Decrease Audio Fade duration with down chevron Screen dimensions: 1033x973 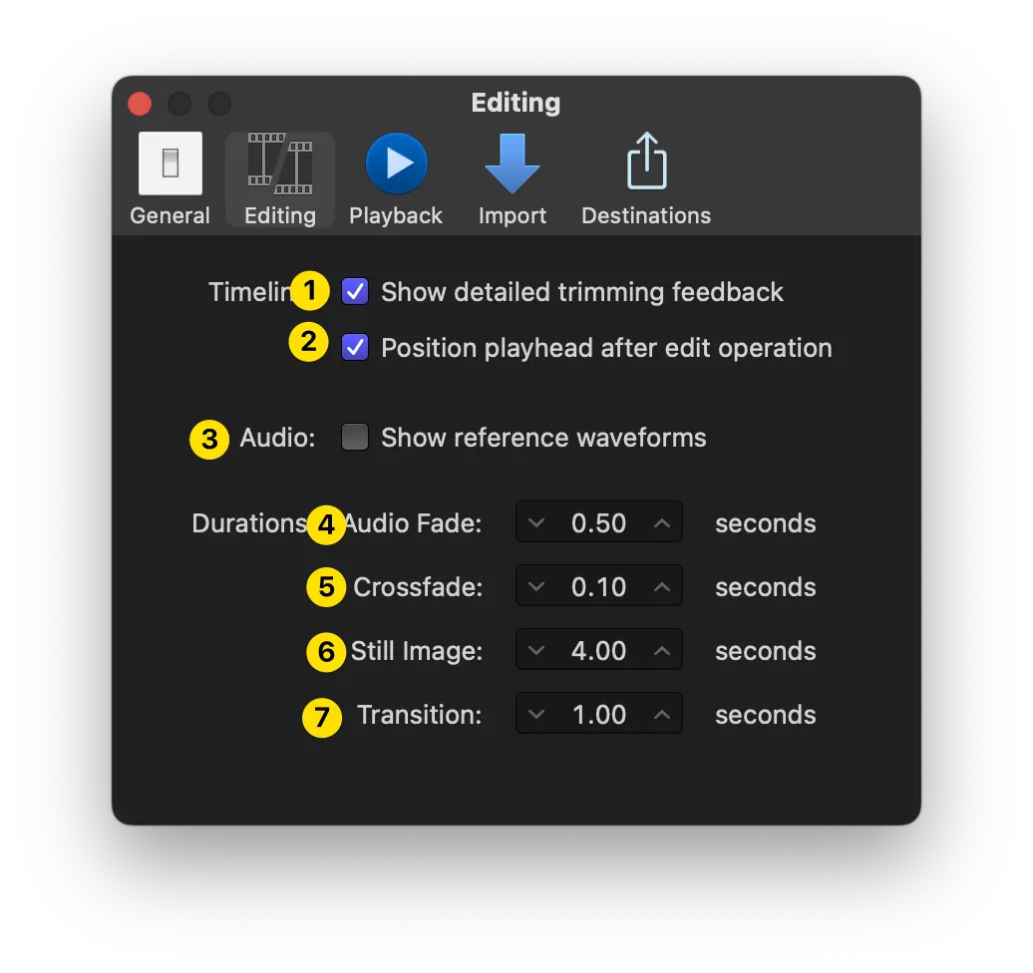tap(536, 523)
